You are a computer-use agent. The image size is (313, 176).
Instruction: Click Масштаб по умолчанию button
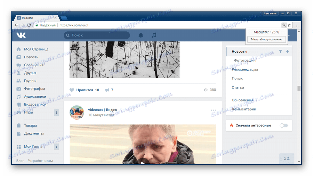pos(266,39)
